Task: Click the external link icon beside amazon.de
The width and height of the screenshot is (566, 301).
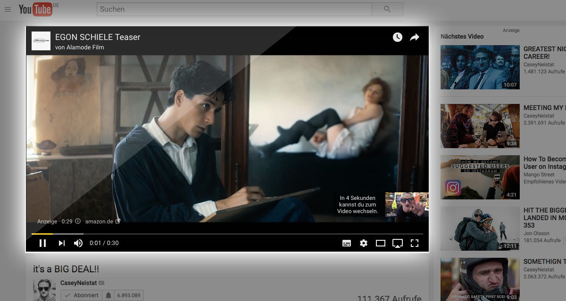Action: click(x=118, y=221)
